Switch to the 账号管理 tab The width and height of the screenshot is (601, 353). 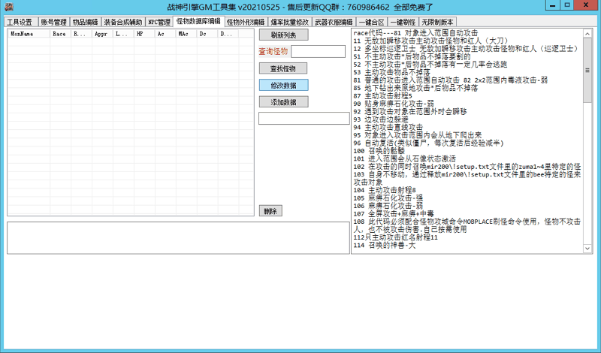click(x=53, y=22)
